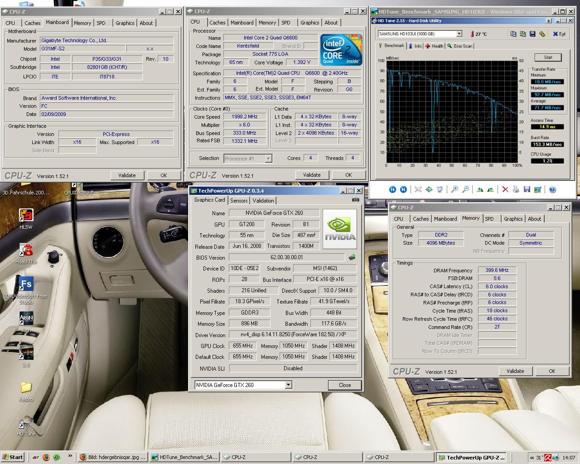Rotate image clockwise in picture viewer
Screen dimensions: 580x464
tap(480, 189)
